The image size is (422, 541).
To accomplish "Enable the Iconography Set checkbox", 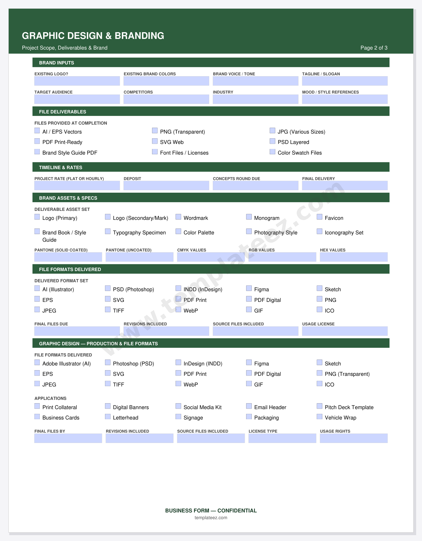I will click(320, 231).
